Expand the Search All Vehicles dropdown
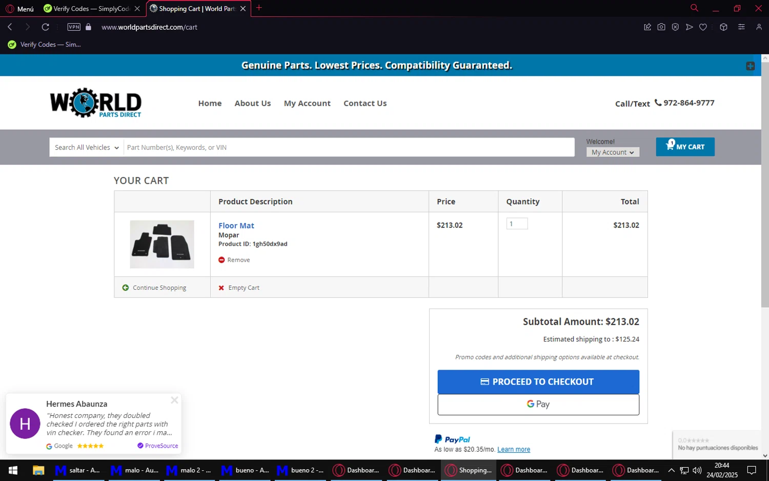The height and width of the screenshot is (481, 769). click(x=87, y=147)
